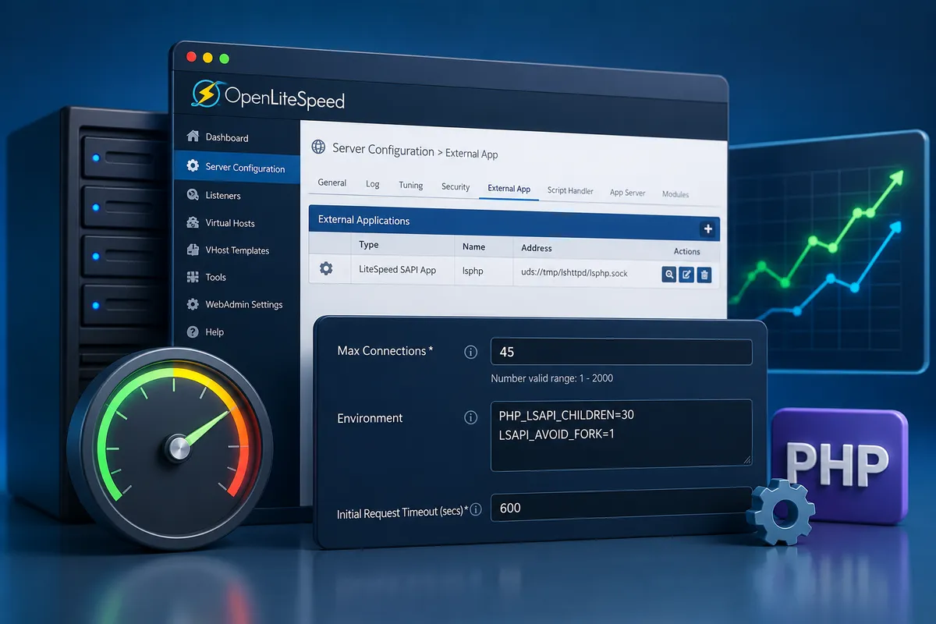Click the 'lsphp' name cell
936x624 pixels.
[473, 271]
